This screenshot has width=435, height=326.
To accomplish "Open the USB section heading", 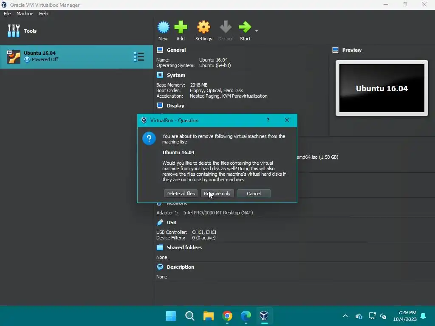I will (x=172, y=222).
